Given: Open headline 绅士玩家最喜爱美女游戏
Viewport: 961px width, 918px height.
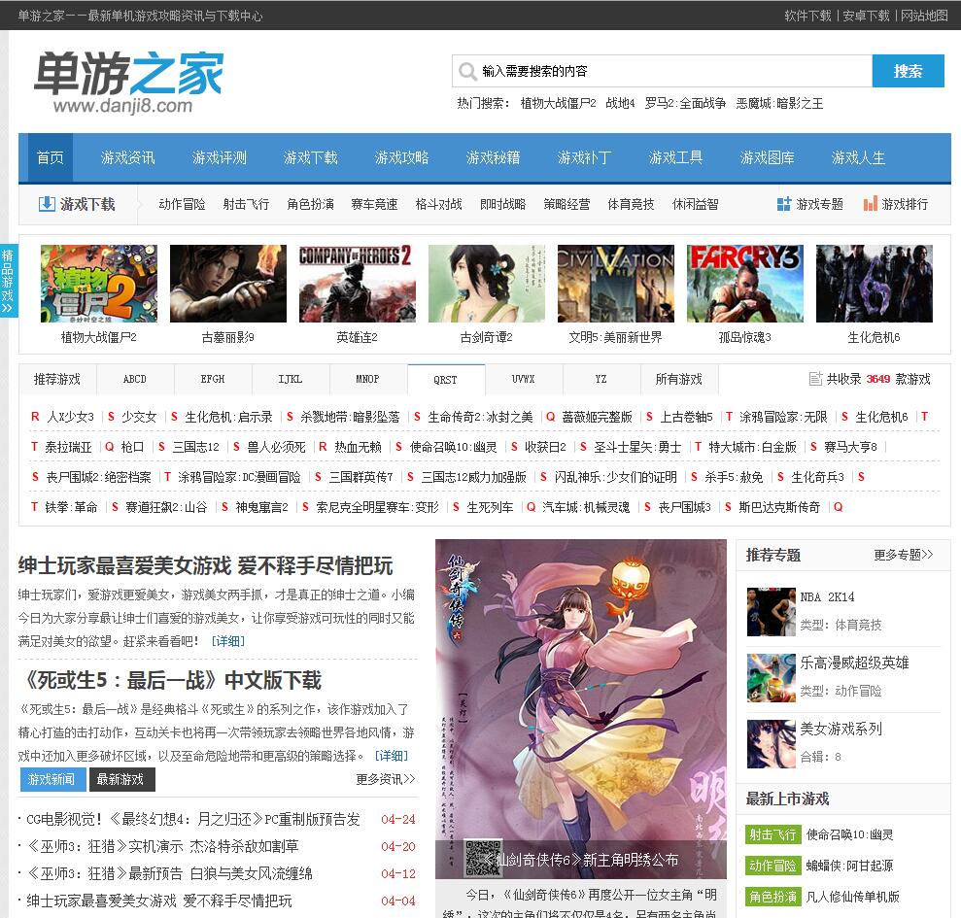Looking at the screenshot, I should pyautogui.click(x=205, y=565).
